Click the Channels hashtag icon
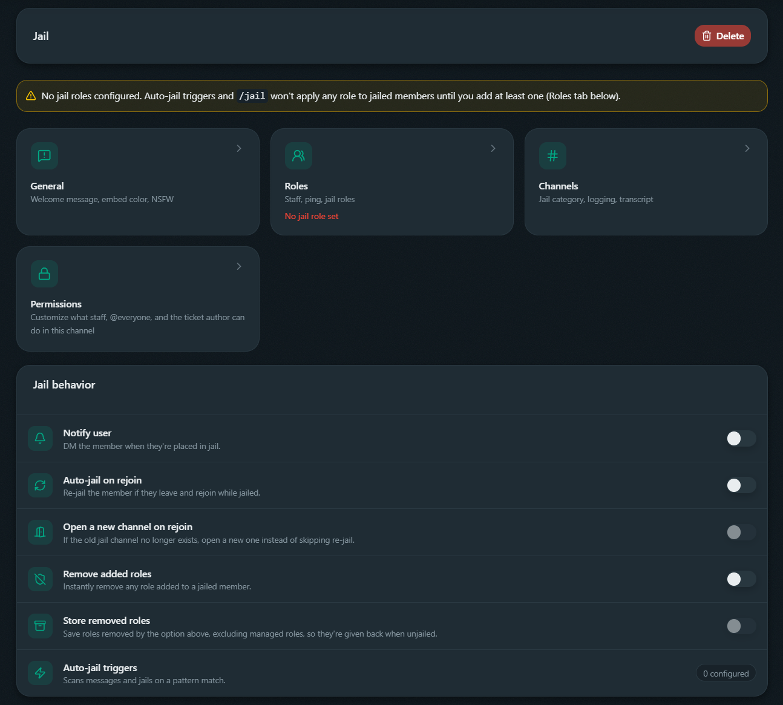783x705 pixels. point(552,156)
